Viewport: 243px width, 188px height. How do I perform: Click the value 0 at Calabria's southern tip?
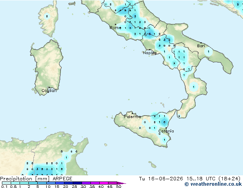[179, 116]
